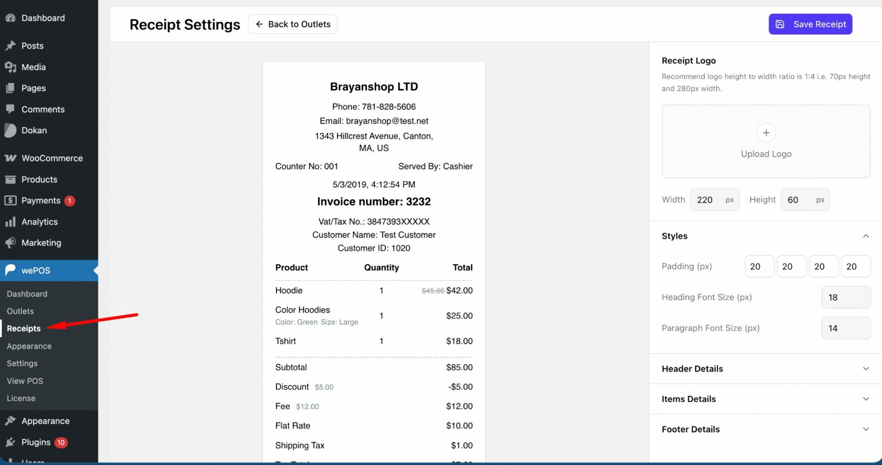Click the Payments dollar icon

[10, 201]
